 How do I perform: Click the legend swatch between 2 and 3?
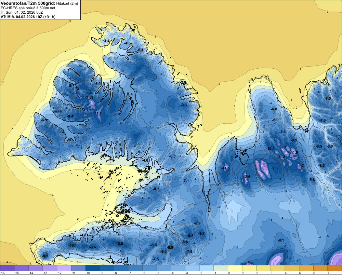coord(263,268)
